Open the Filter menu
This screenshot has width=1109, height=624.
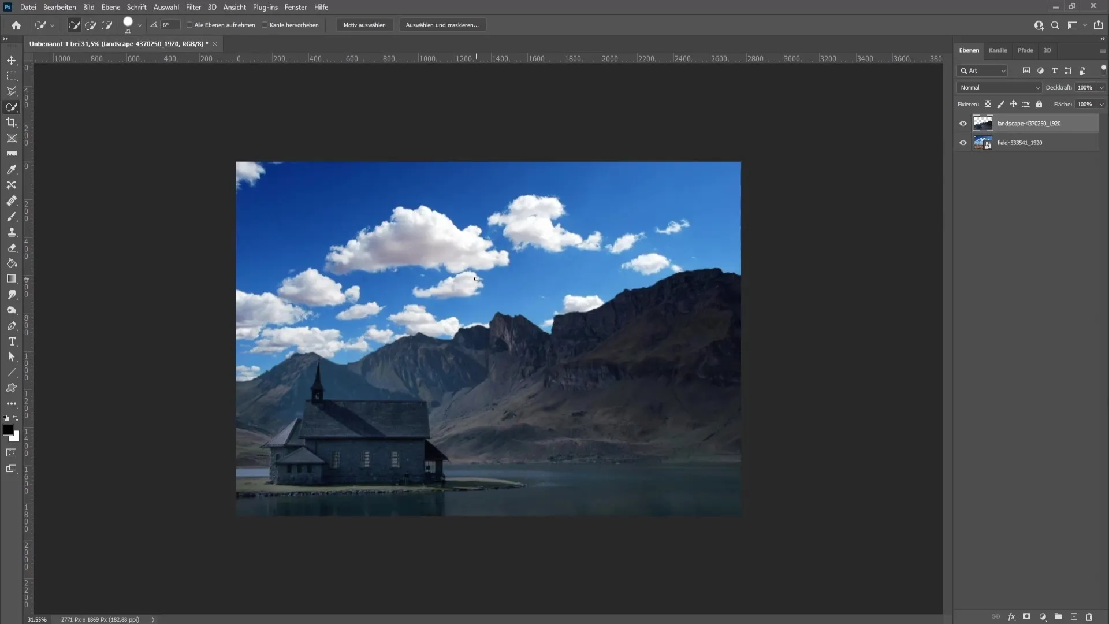[x=193, y=7]
